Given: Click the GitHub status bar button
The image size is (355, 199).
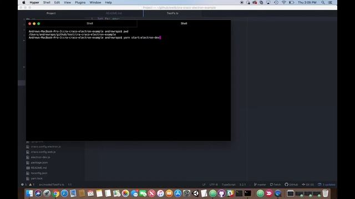Looking at the screenshot, I should point(291,185).
